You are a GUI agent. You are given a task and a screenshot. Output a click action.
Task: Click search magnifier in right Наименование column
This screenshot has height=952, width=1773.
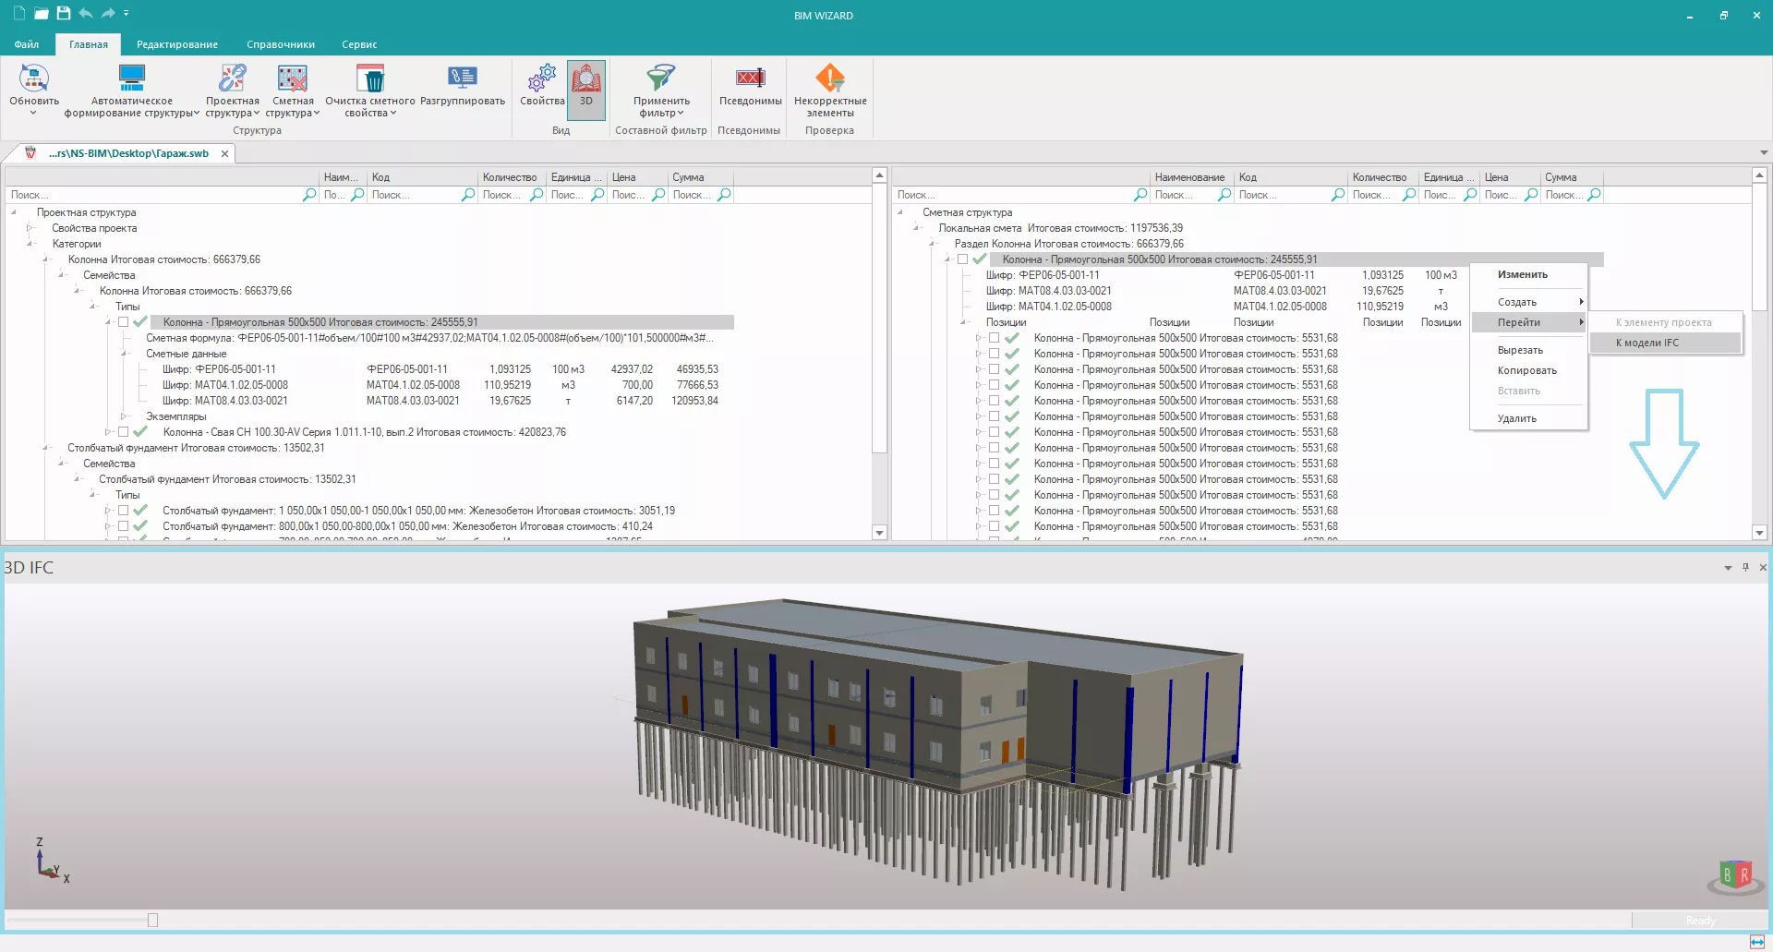point(1224,195)
